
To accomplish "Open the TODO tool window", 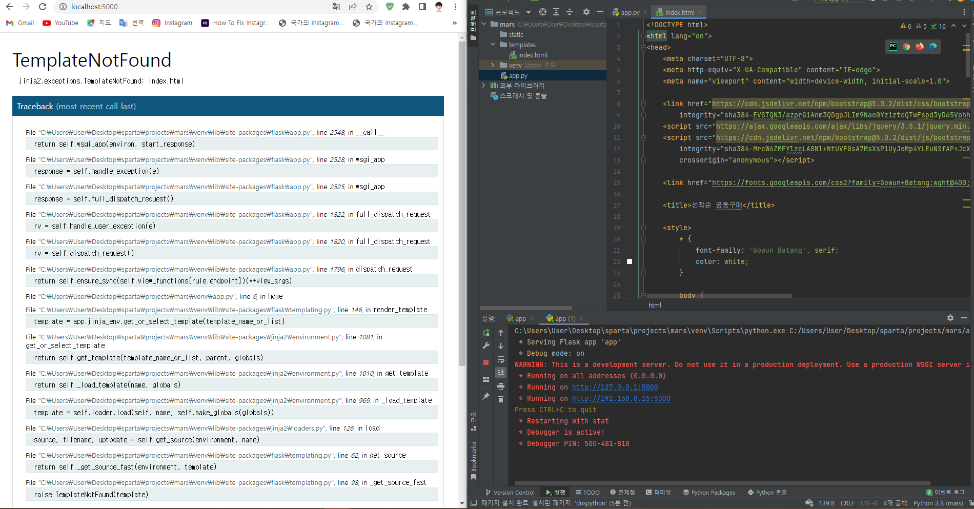I will [x=587, y=493].
